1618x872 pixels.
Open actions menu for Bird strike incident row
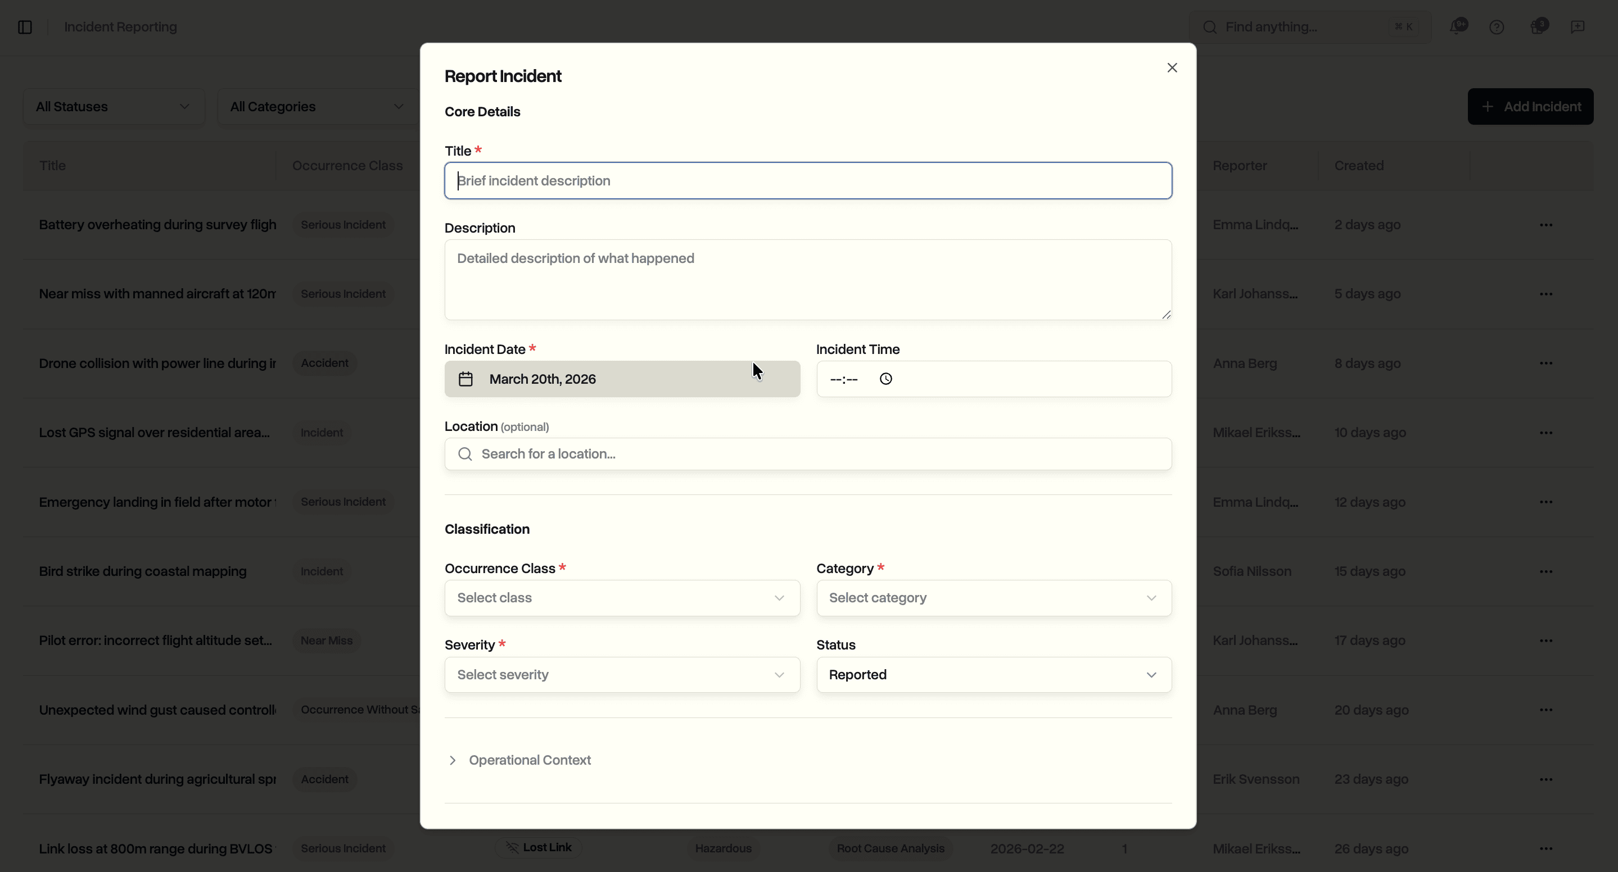point(1547,571)
